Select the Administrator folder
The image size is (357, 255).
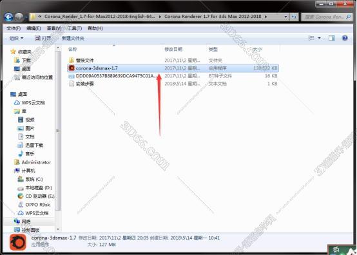(36, 162)
